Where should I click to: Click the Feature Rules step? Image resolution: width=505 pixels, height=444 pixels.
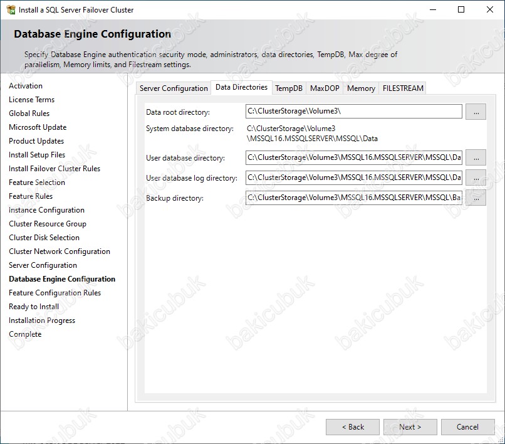[x=31, y=196]
